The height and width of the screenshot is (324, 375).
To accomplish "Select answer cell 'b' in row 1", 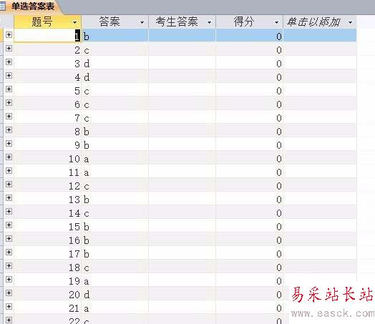I will pos(115,36).
